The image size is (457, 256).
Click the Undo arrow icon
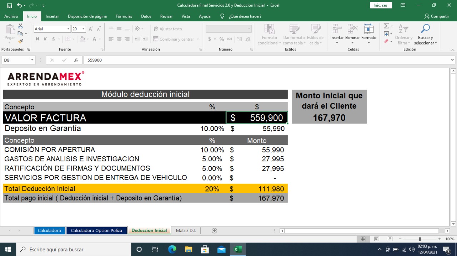19,5
